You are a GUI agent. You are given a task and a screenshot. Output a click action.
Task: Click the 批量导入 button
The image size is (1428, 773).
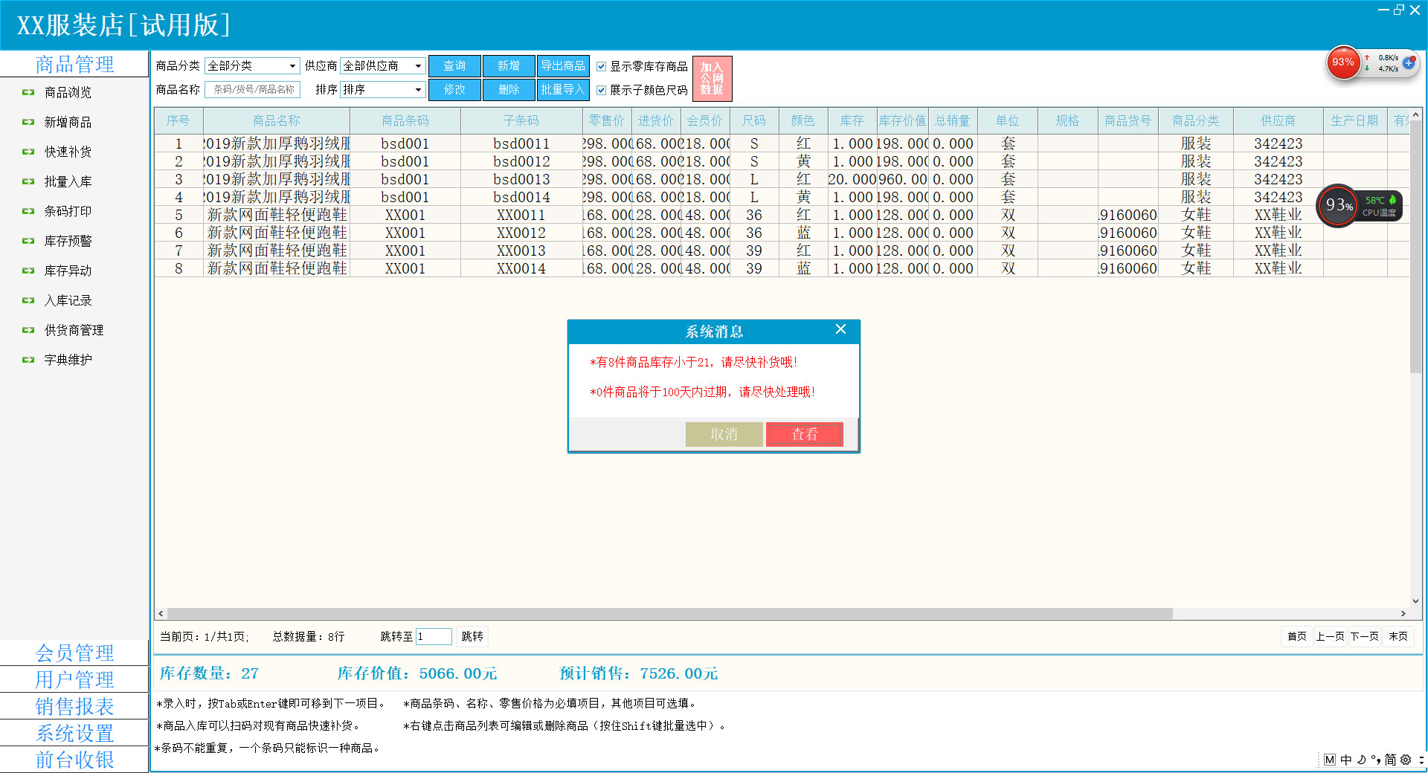563,90
